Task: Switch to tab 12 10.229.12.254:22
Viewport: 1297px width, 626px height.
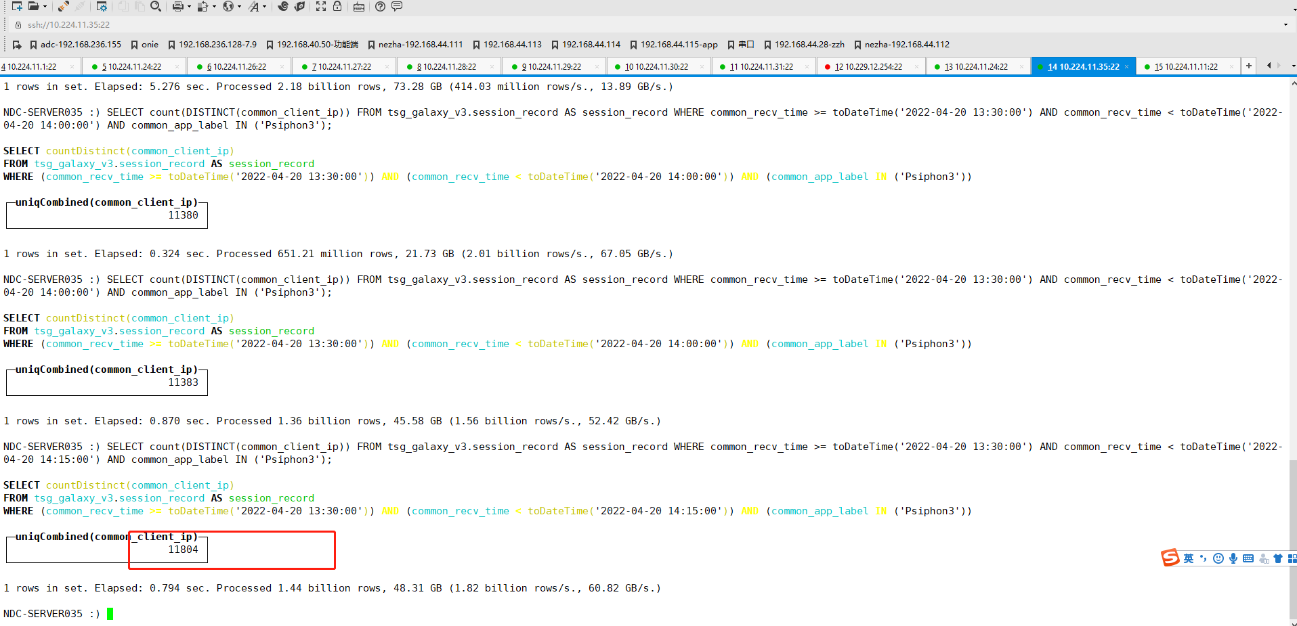Action: coord(868,66)
